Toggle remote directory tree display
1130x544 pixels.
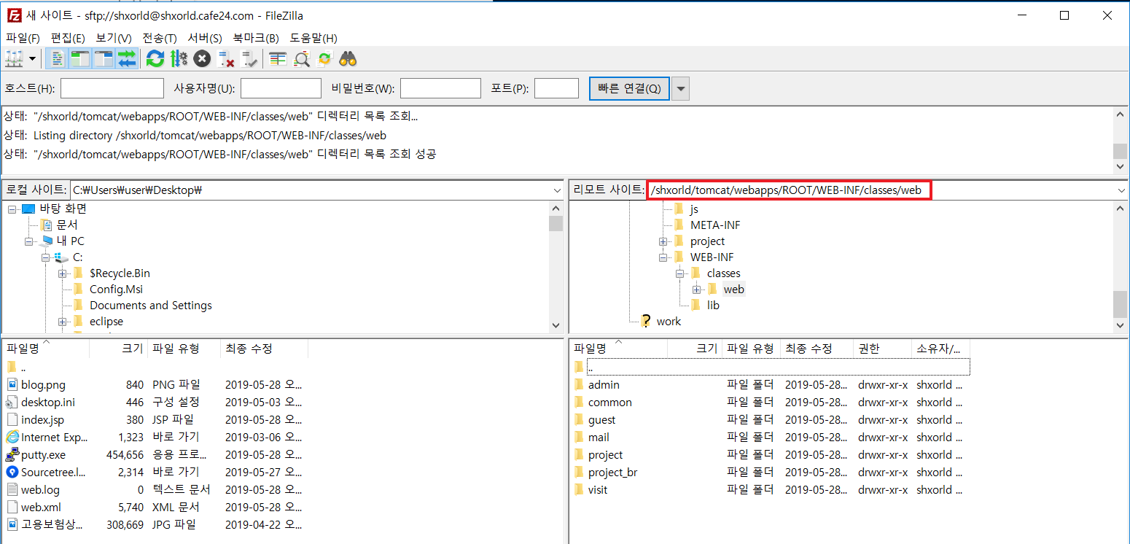[x=104, y=59]
